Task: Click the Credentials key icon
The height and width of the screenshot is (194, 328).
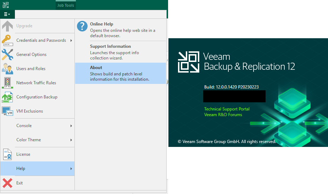Action: (7, 40)
